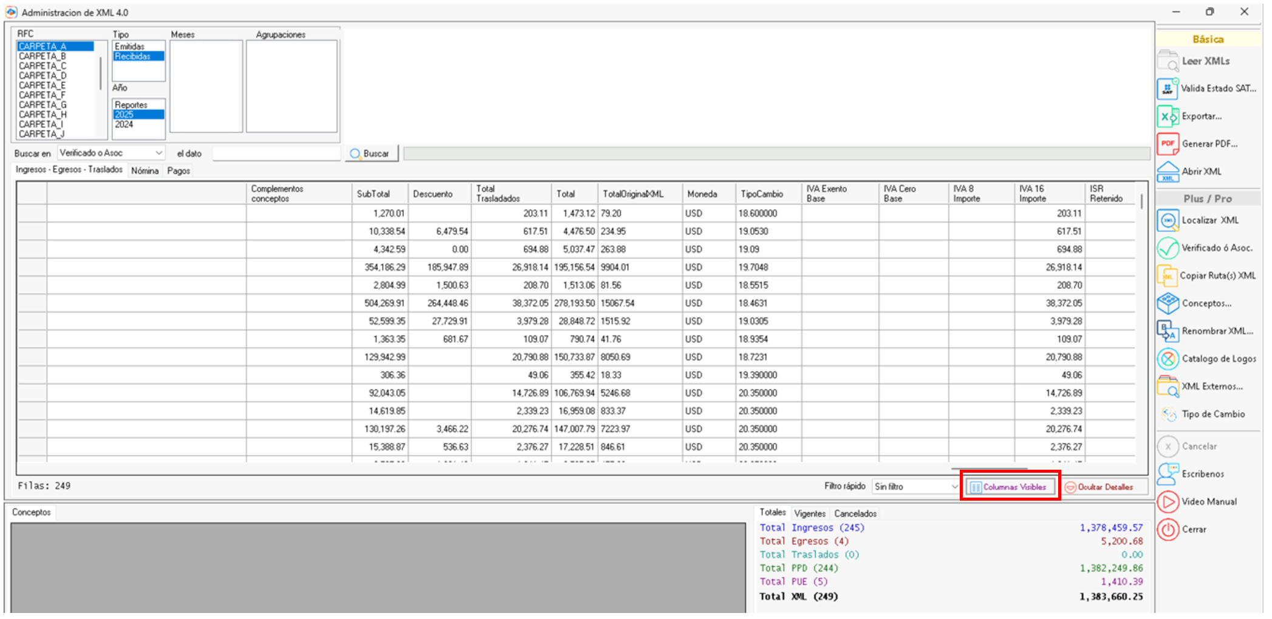The height and width of the screenshot is (619, 1272).
Task: Open Valida Estado SAT tool
Action: click(x=1168, y=89)
